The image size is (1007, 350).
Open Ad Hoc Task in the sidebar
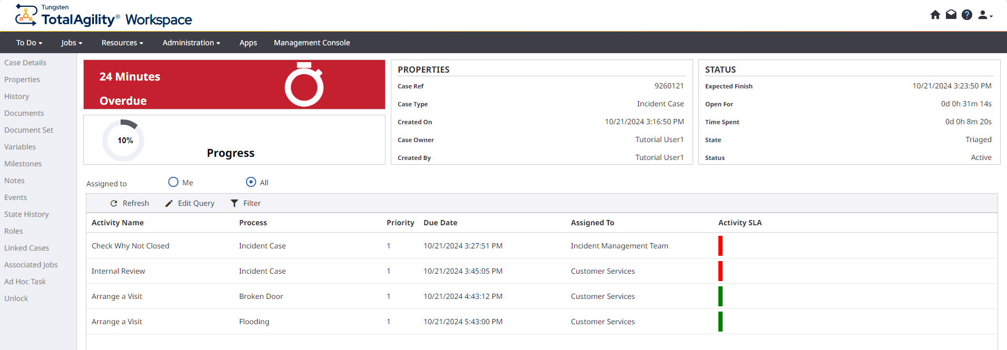[x=25, y=282]
